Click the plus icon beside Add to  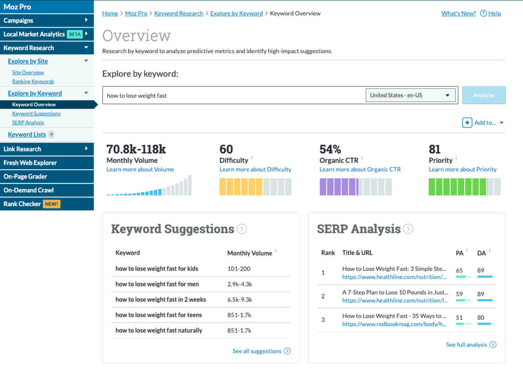467,123
